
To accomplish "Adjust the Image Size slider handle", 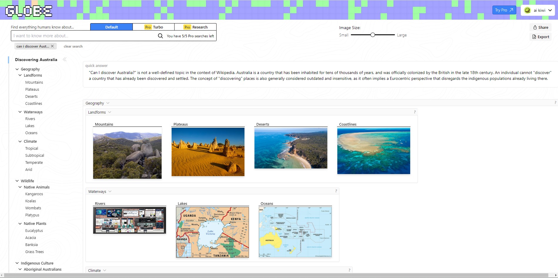I will pyautogui.click(x=373, y=35).
